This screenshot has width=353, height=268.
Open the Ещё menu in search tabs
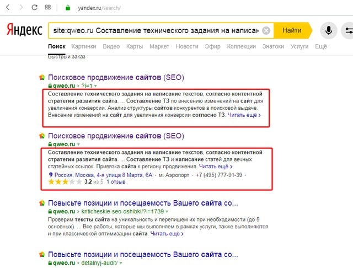pos(320,46)
